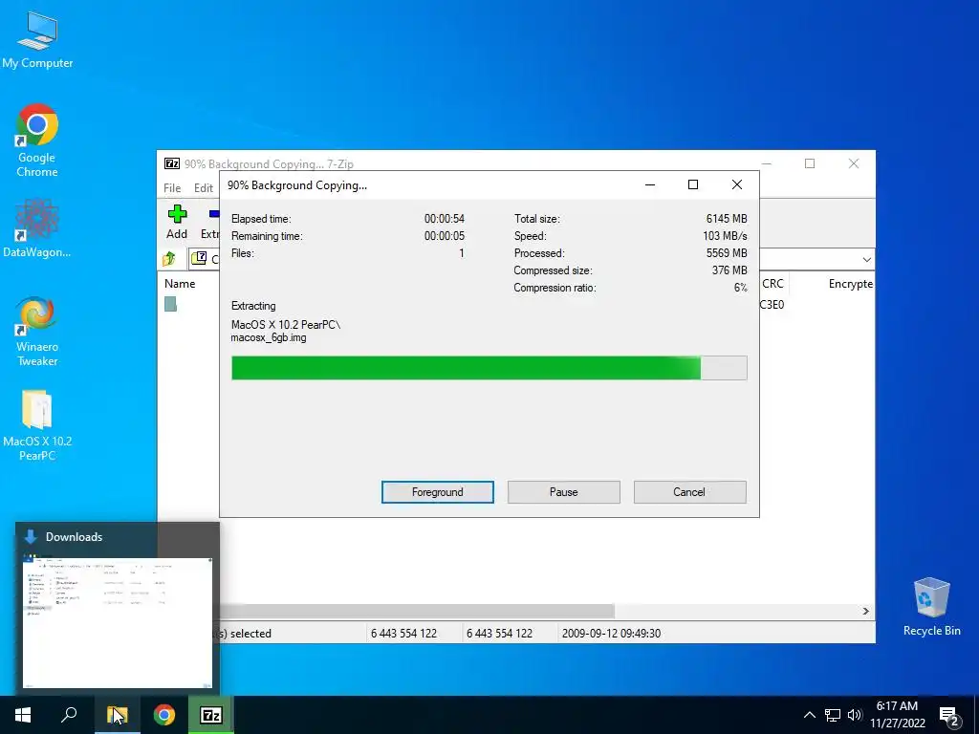Click the Elapsed time value 00:00:54
The height and width of the screenshot is (734, 979).
(445, 219)
